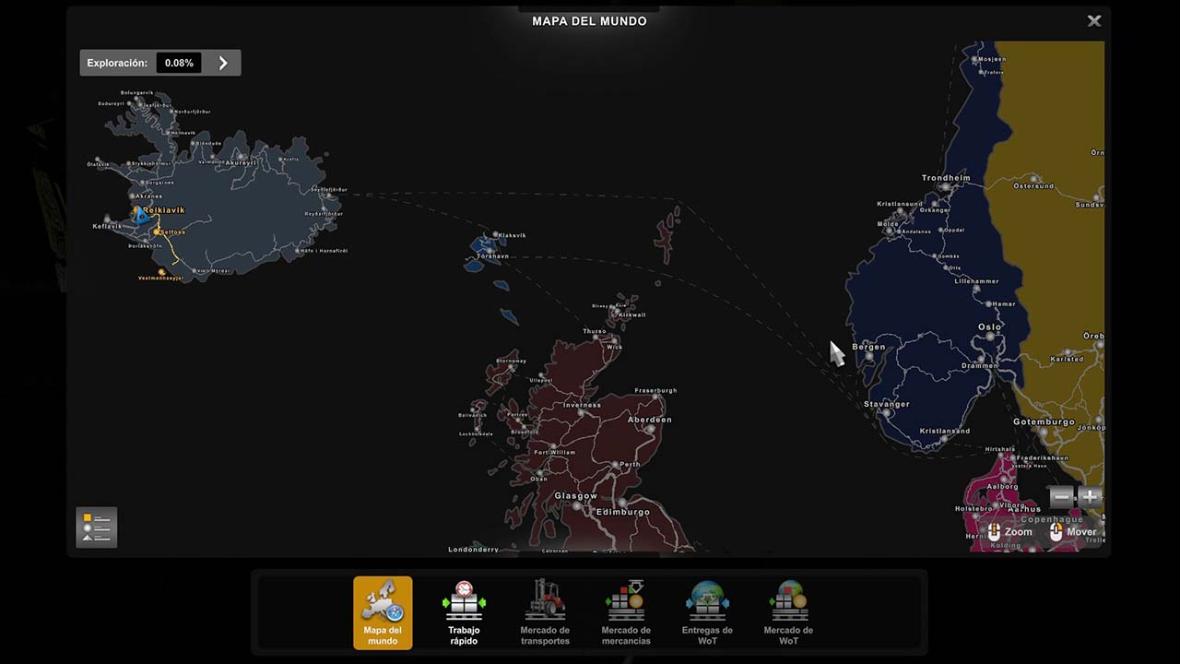1180x664 pixels.
Task: Select Fraserburgh city label
Action: click(655, 390)
